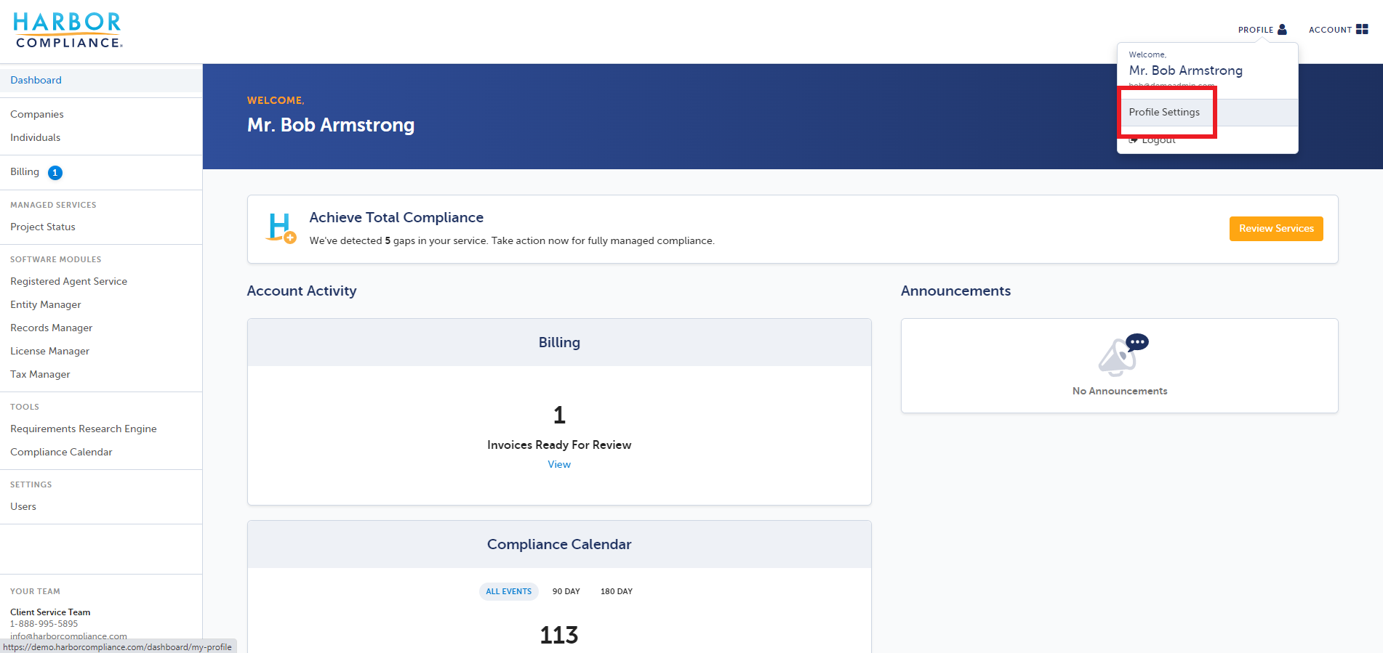
Task: Click the 1-888-995-5895 phone number
Action: coord(44,624)
